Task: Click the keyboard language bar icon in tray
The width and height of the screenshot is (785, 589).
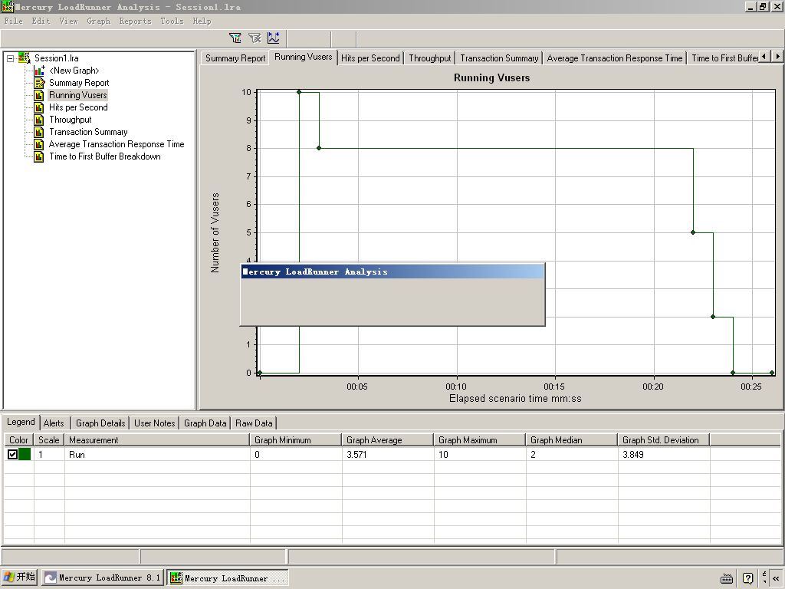Action: (727, 578)
